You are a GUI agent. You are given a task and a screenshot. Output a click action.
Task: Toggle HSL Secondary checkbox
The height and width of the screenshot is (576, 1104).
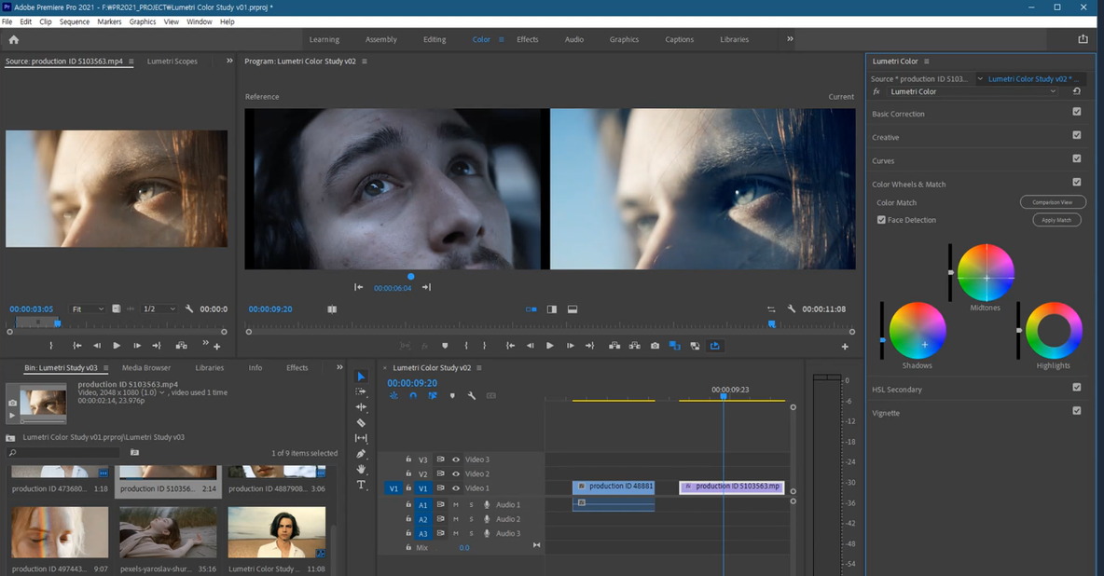point(1077,387)
